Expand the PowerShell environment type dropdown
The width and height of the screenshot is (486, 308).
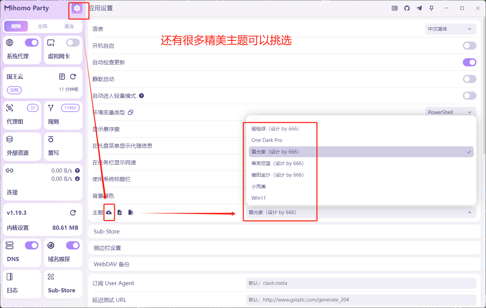pyautogui.click(x=450, y=112)
